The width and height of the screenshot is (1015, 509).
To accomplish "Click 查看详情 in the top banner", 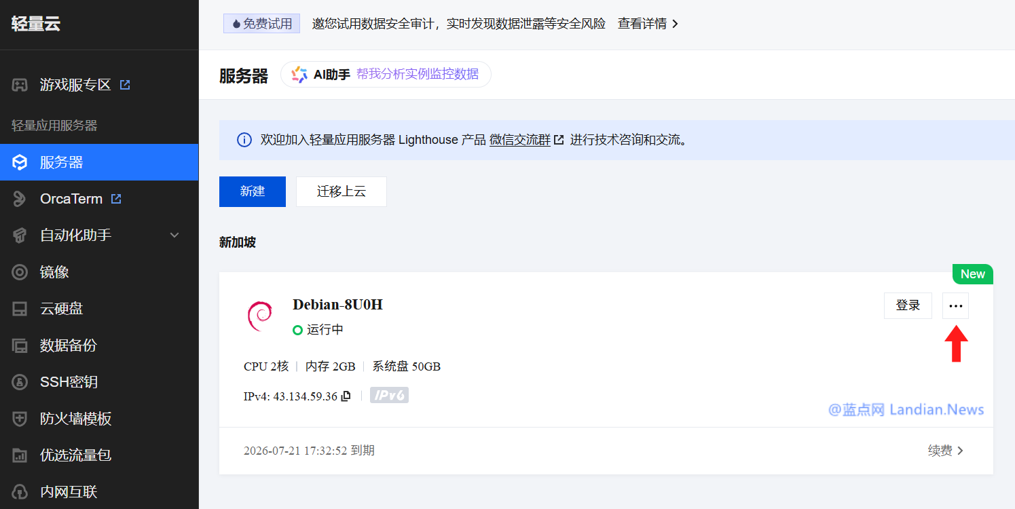I will [x=647, y=24].
